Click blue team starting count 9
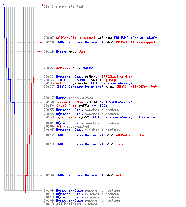Screen dimensions: 186x207 [4, 5]
